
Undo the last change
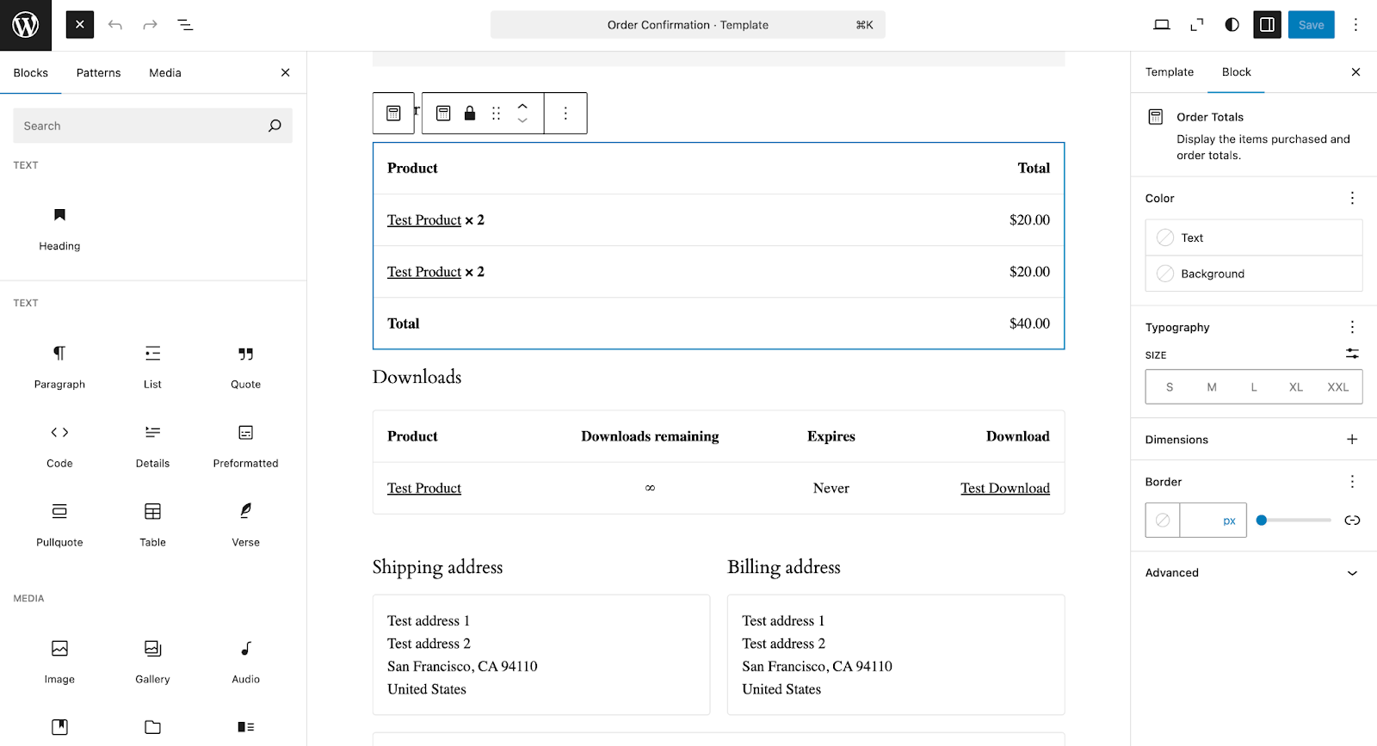115,25
